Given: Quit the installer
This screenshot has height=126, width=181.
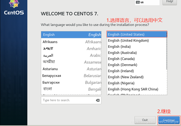Looking at the screenshot, I should [x=145, y=120].
